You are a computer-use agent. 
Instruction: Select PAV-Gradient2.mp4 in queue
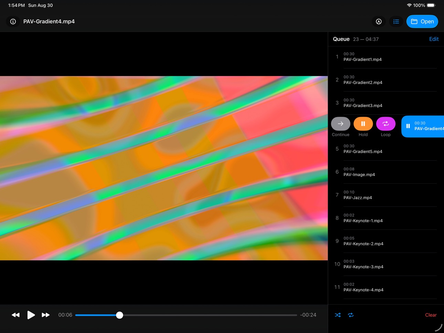click(386, 80)
